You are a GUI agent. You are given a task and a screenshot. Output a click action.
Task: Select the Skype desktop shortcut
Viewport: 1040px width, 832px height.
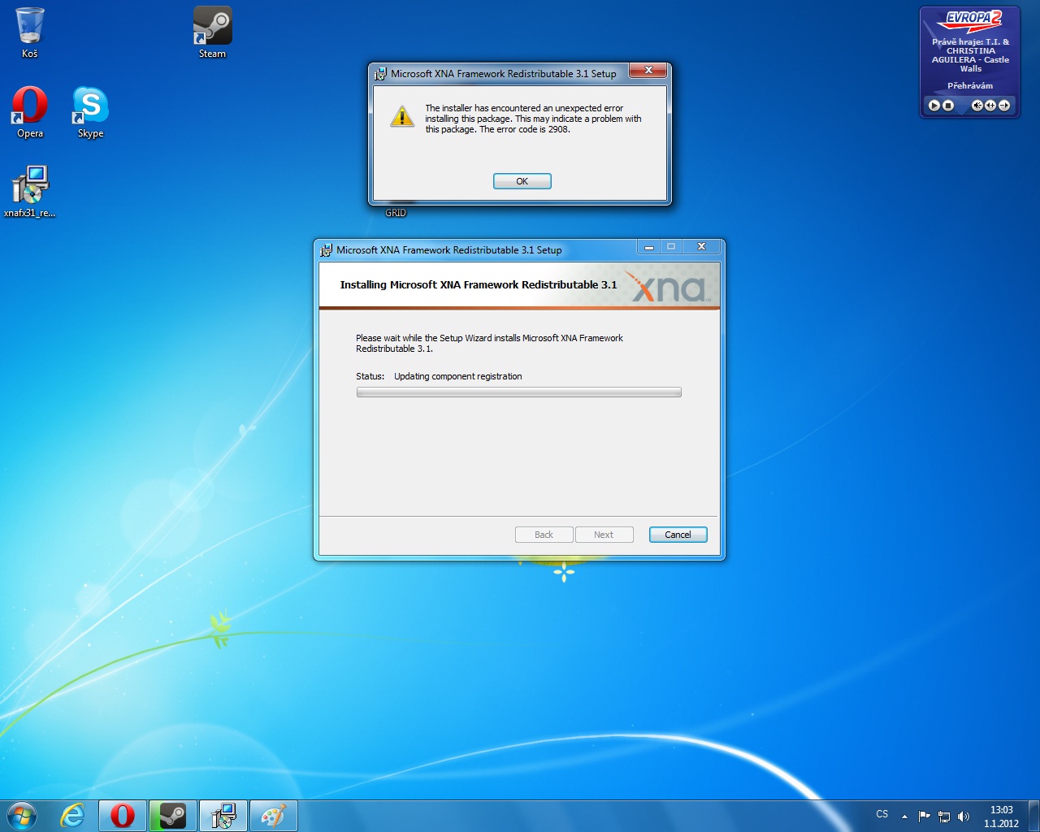90,112
